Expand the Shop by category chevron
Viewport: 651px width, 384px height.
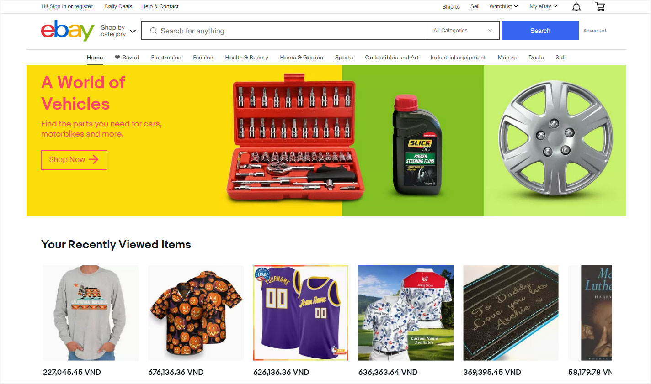133,31
